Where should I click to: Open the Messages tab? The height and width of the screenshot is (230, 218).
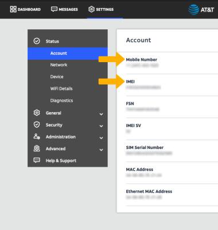64,9
